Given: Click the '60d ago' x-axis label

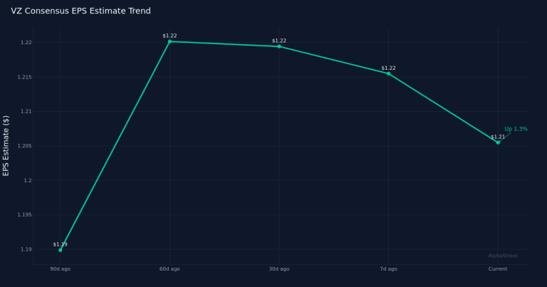Looking at the screenshot, I should [x=170, y=269].
